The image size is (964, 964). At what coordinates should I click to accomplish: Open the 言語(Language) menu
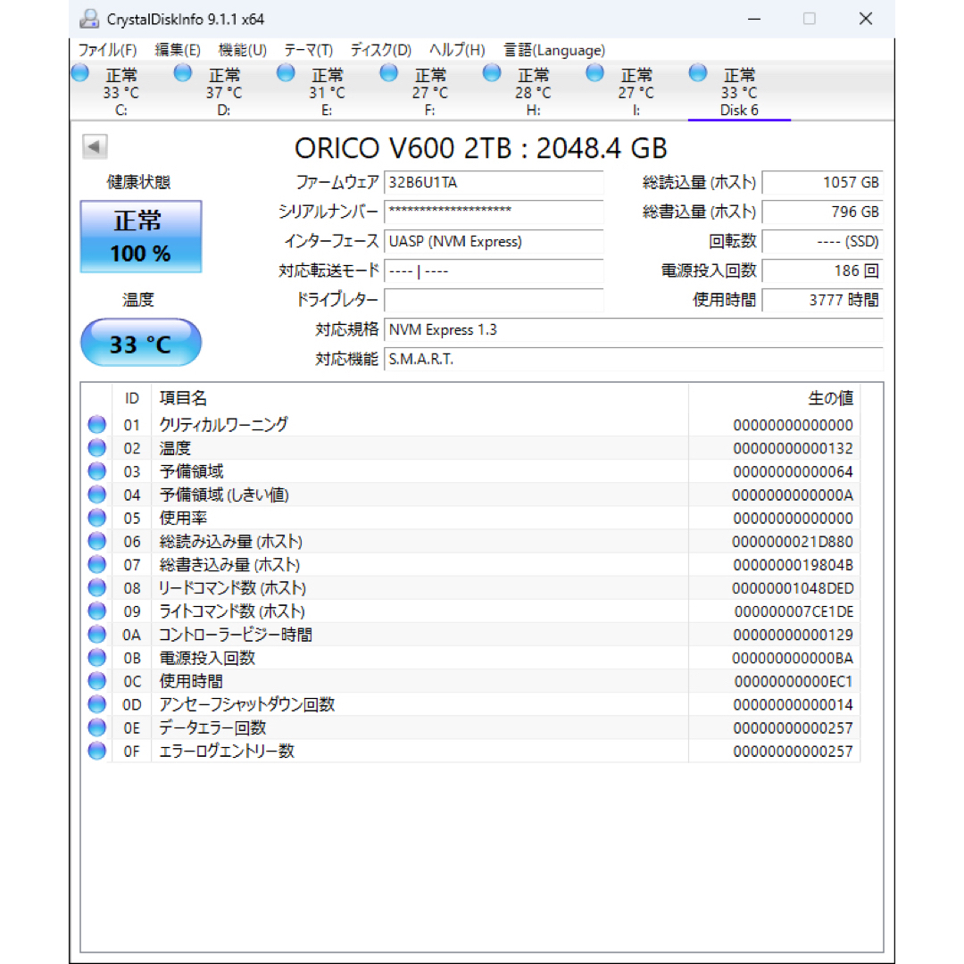(x=554, y=50)
